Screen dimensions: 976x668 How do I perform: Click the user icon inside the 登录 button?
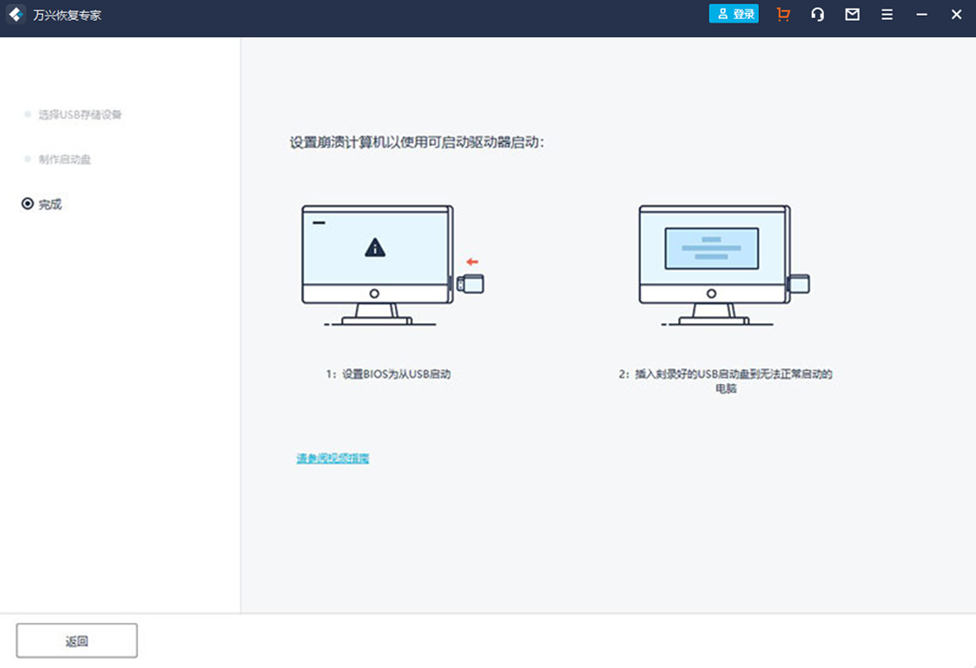[723, 14]
